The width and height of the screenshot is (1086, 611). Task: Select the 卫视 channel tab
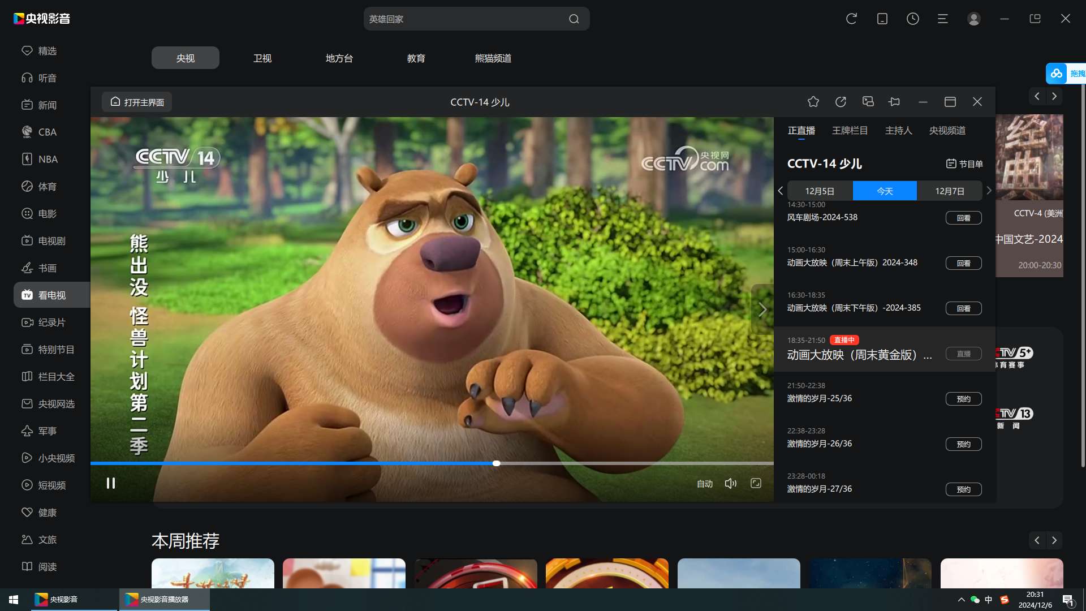coord(262,58)
